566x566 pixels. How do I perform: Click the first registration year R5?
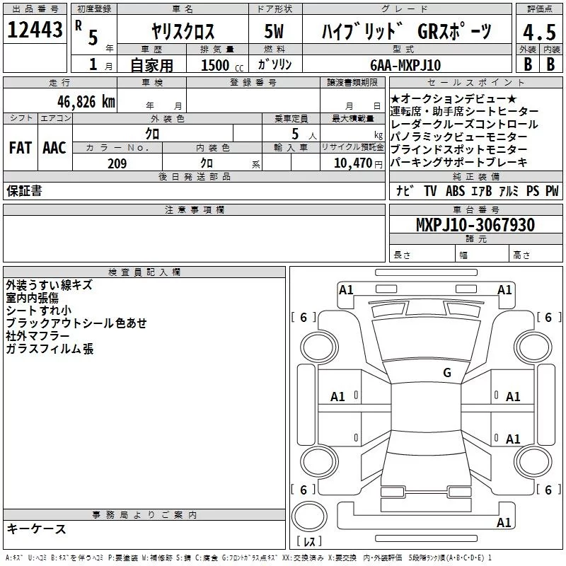[87, 33]
